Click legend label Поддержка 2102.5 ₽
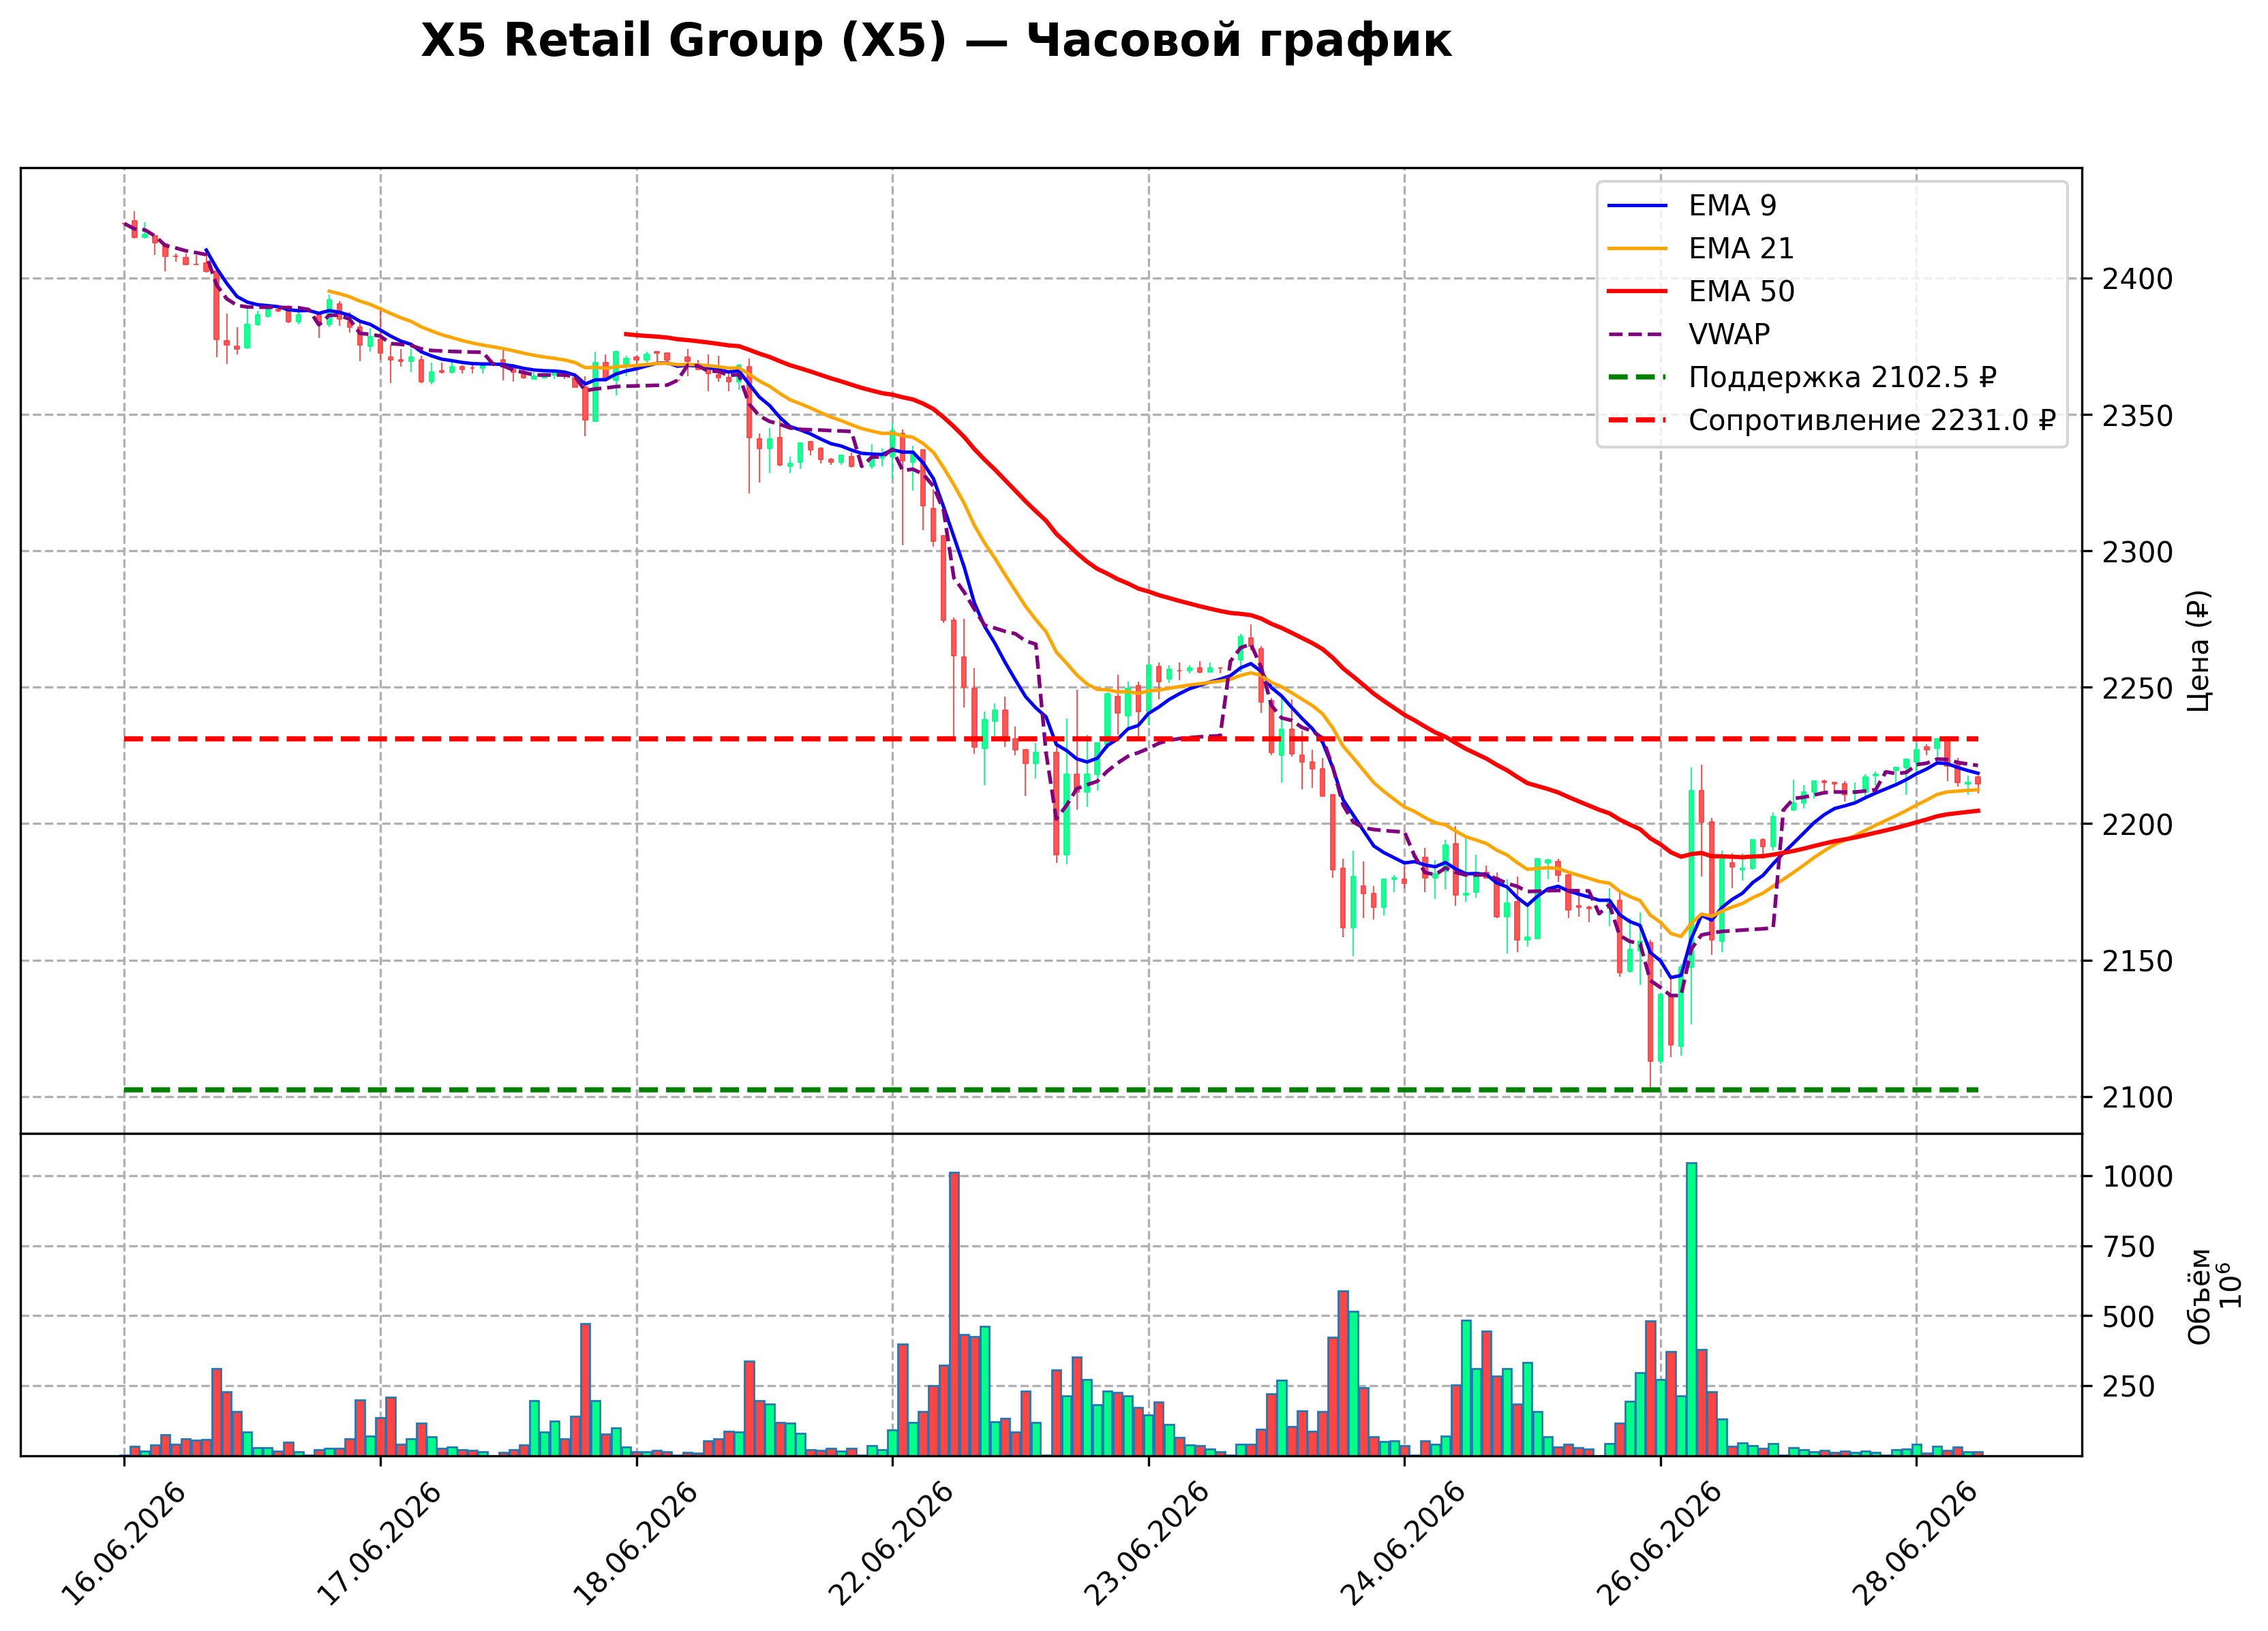Viewport: 2268px width, 1631px height. (1842, 377)
